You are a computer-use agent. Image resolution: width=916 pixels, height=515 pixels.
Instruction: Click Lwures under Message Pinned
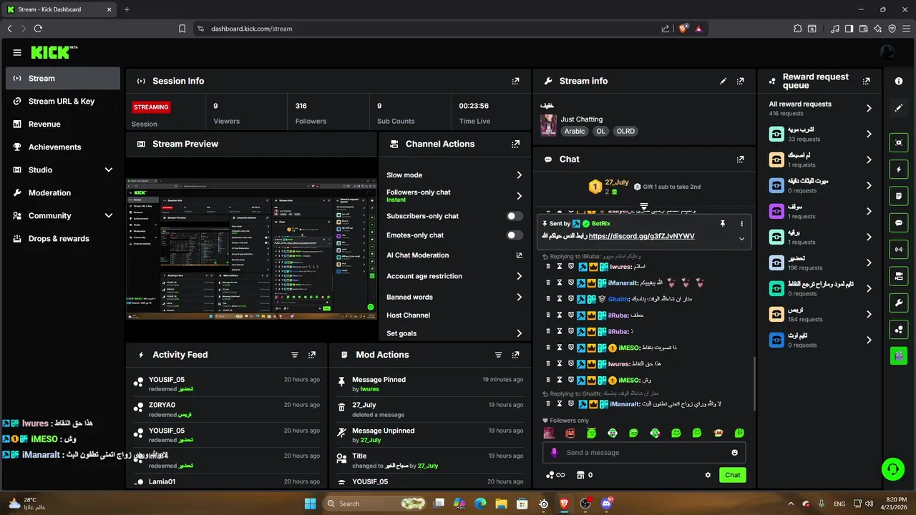370,389
